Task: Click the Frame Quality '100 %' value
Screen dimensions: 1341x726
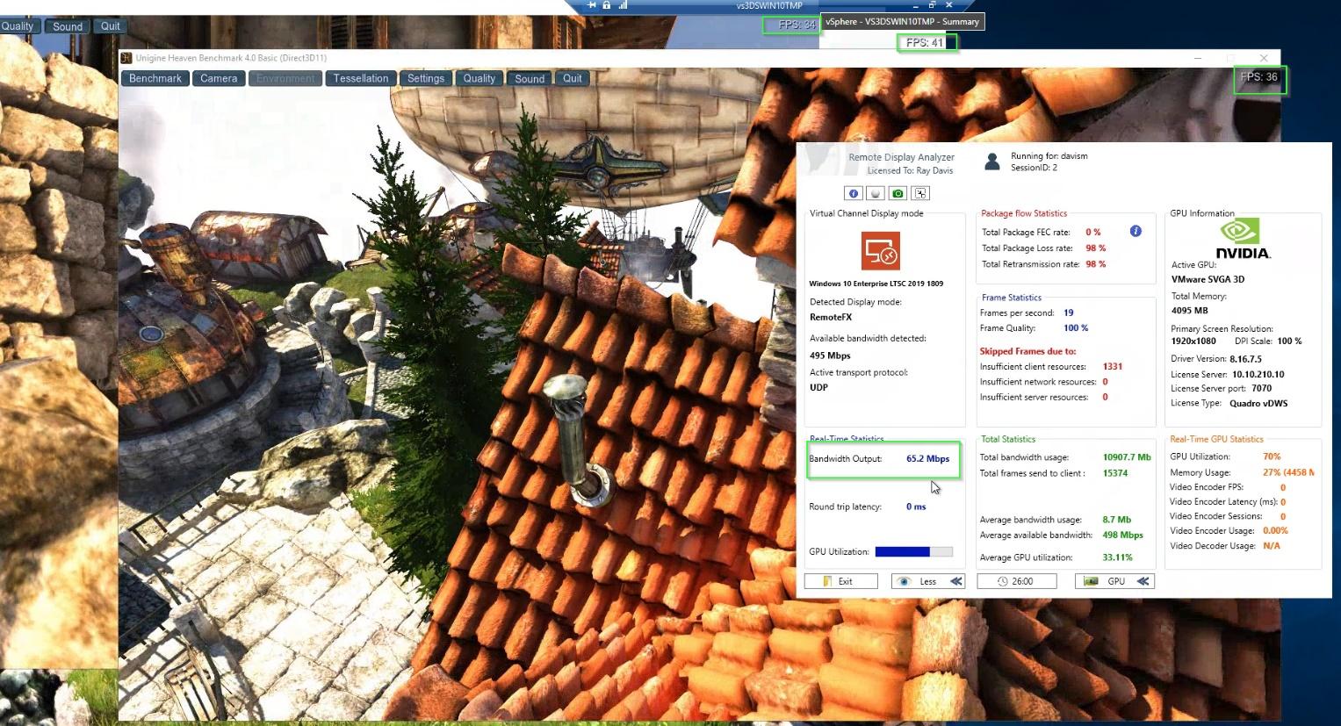Action: click(1076, 328)
